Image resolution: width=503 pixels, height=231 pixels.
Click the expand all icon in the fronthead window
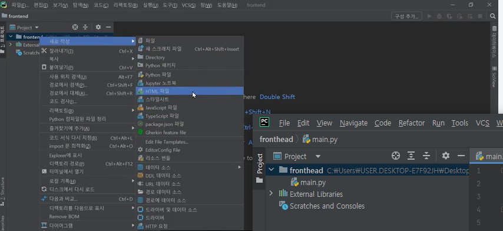pyautogui.click(x=411, y=156)
